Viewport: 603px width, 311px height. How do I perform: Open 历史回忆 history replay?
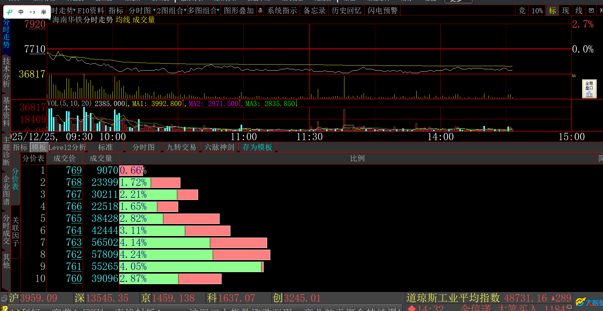[346, 11]
